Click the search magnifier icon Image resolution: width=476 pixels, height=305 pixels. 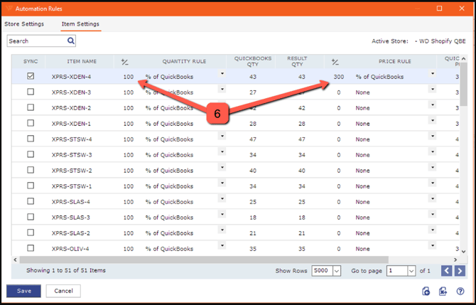pyautogui.click(x=70, y=41)
